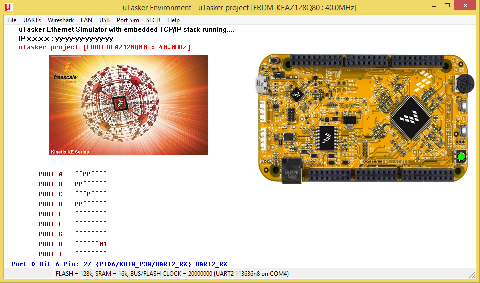Click the window resize grip in status bar
The width and height of the screenshot is (480, 283).
point(471,274)
